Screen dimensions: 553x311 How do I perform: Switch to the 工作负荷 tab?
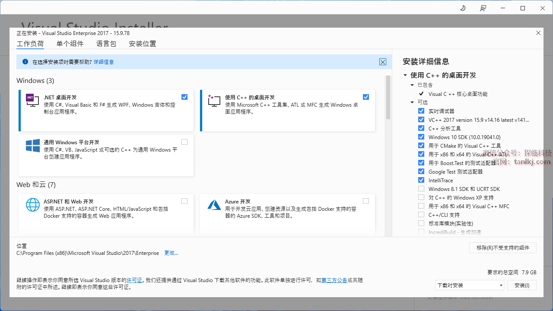30,44
